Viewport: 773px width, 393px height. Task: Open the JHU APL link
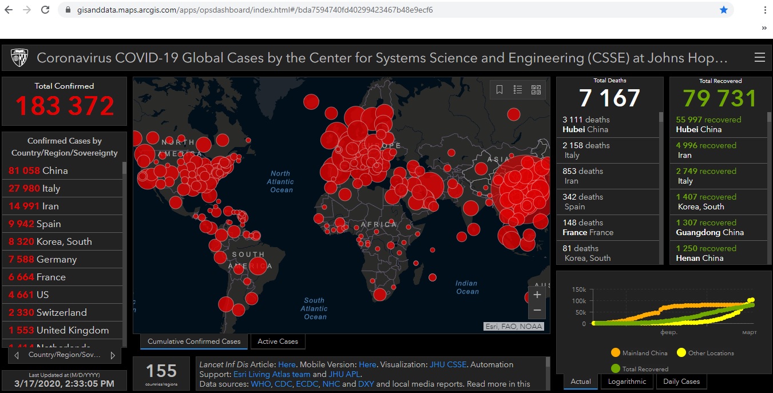344,374
